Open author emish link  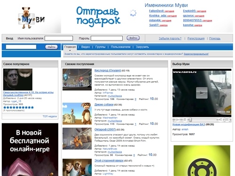tap(185, 130)
